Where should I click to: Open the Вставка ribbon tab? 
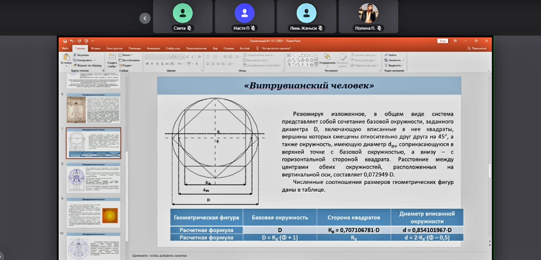(96, 49)
